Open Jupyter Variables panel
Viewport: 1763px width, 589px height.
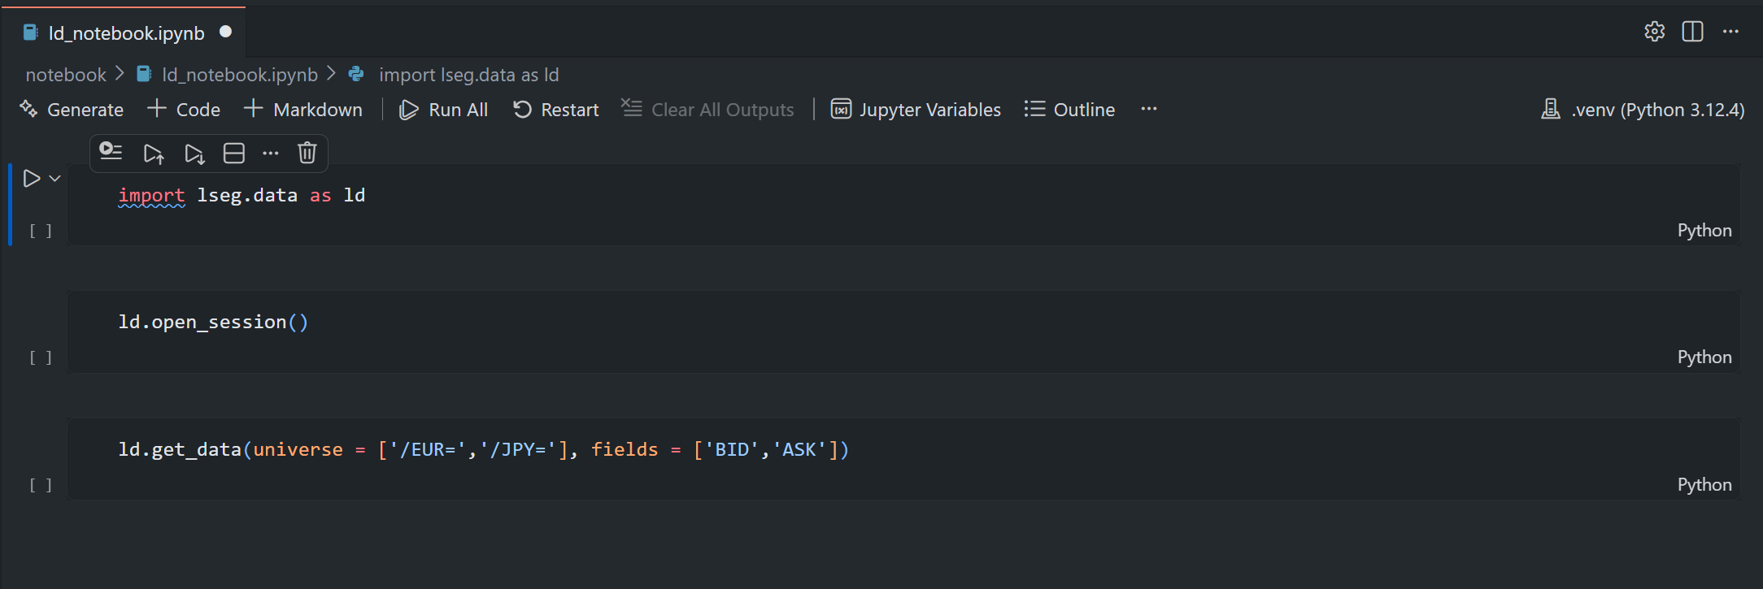point(916,110)
